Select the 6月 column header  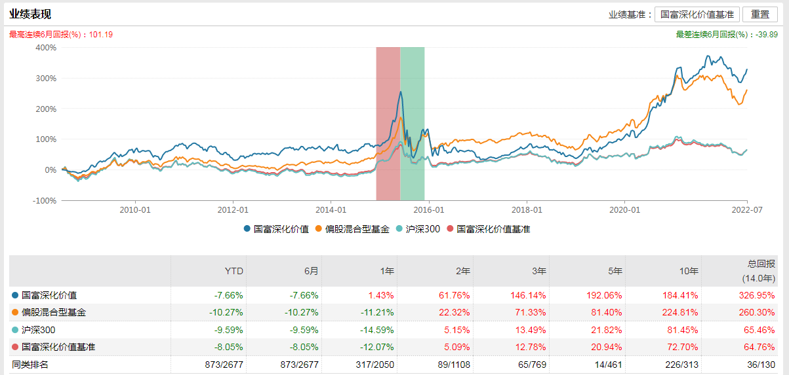click(311, 271)
